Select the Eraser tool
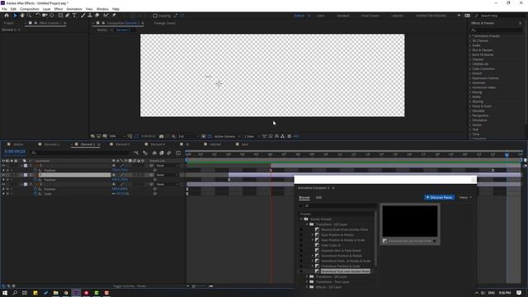 97,16
